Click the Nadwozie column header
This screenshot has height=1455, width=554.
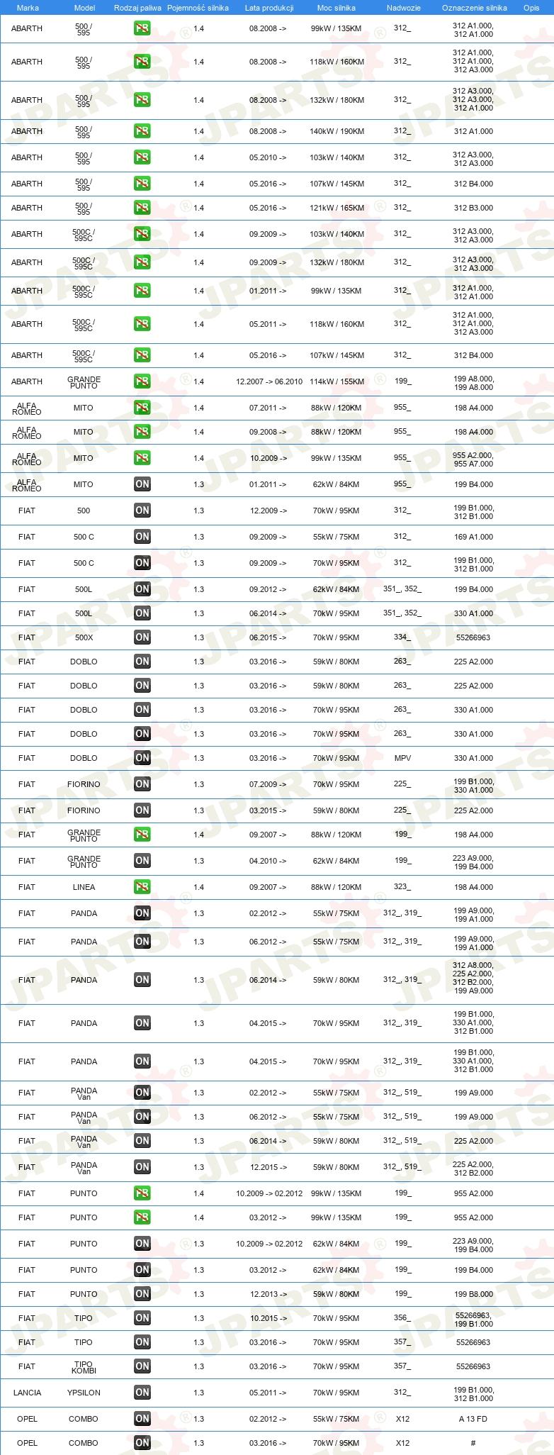(x=404, y=8)
